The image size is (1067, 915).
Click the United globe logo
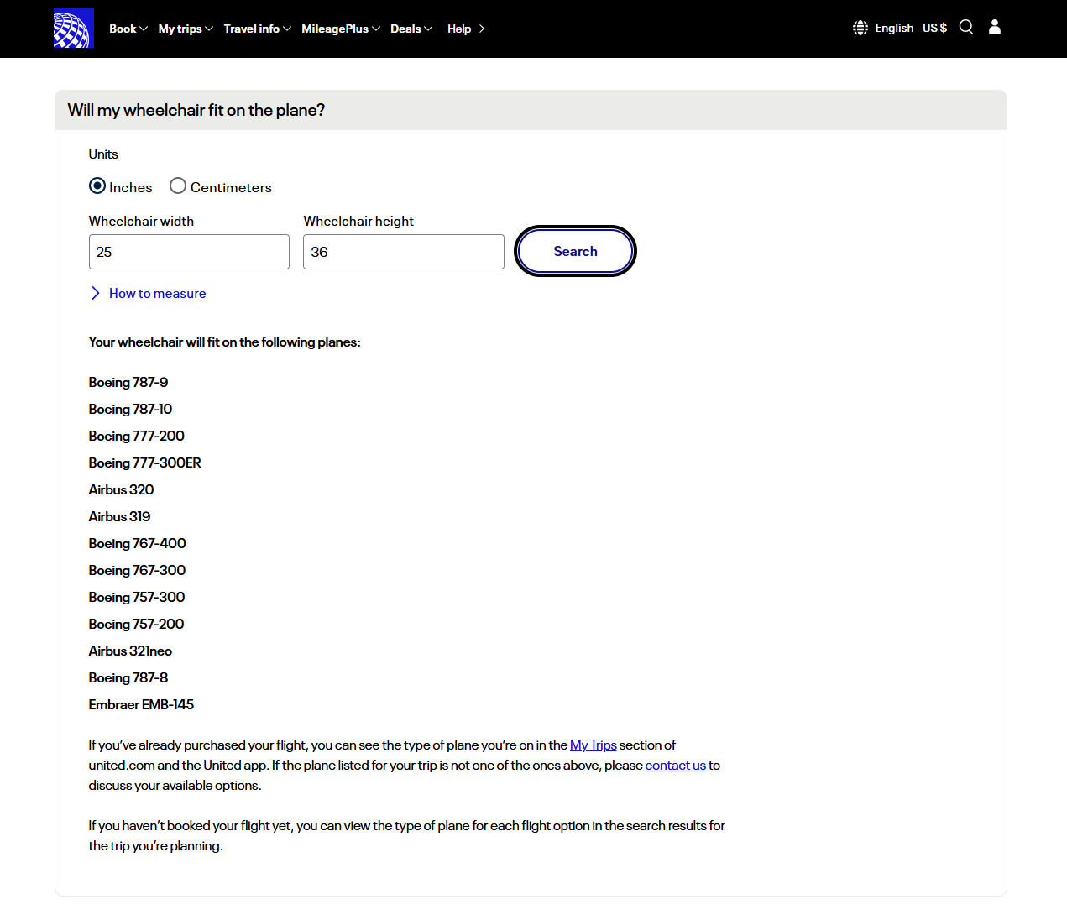point(73,28)
